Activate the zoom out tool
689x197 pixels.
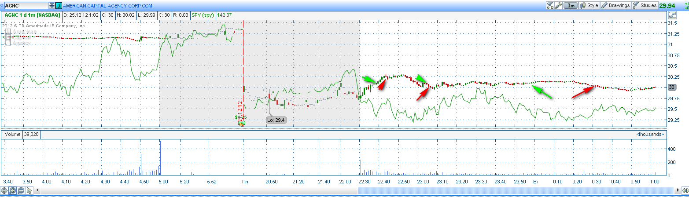coord(21,190)
